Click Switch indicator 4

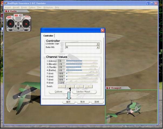click(x=89, y=86)
